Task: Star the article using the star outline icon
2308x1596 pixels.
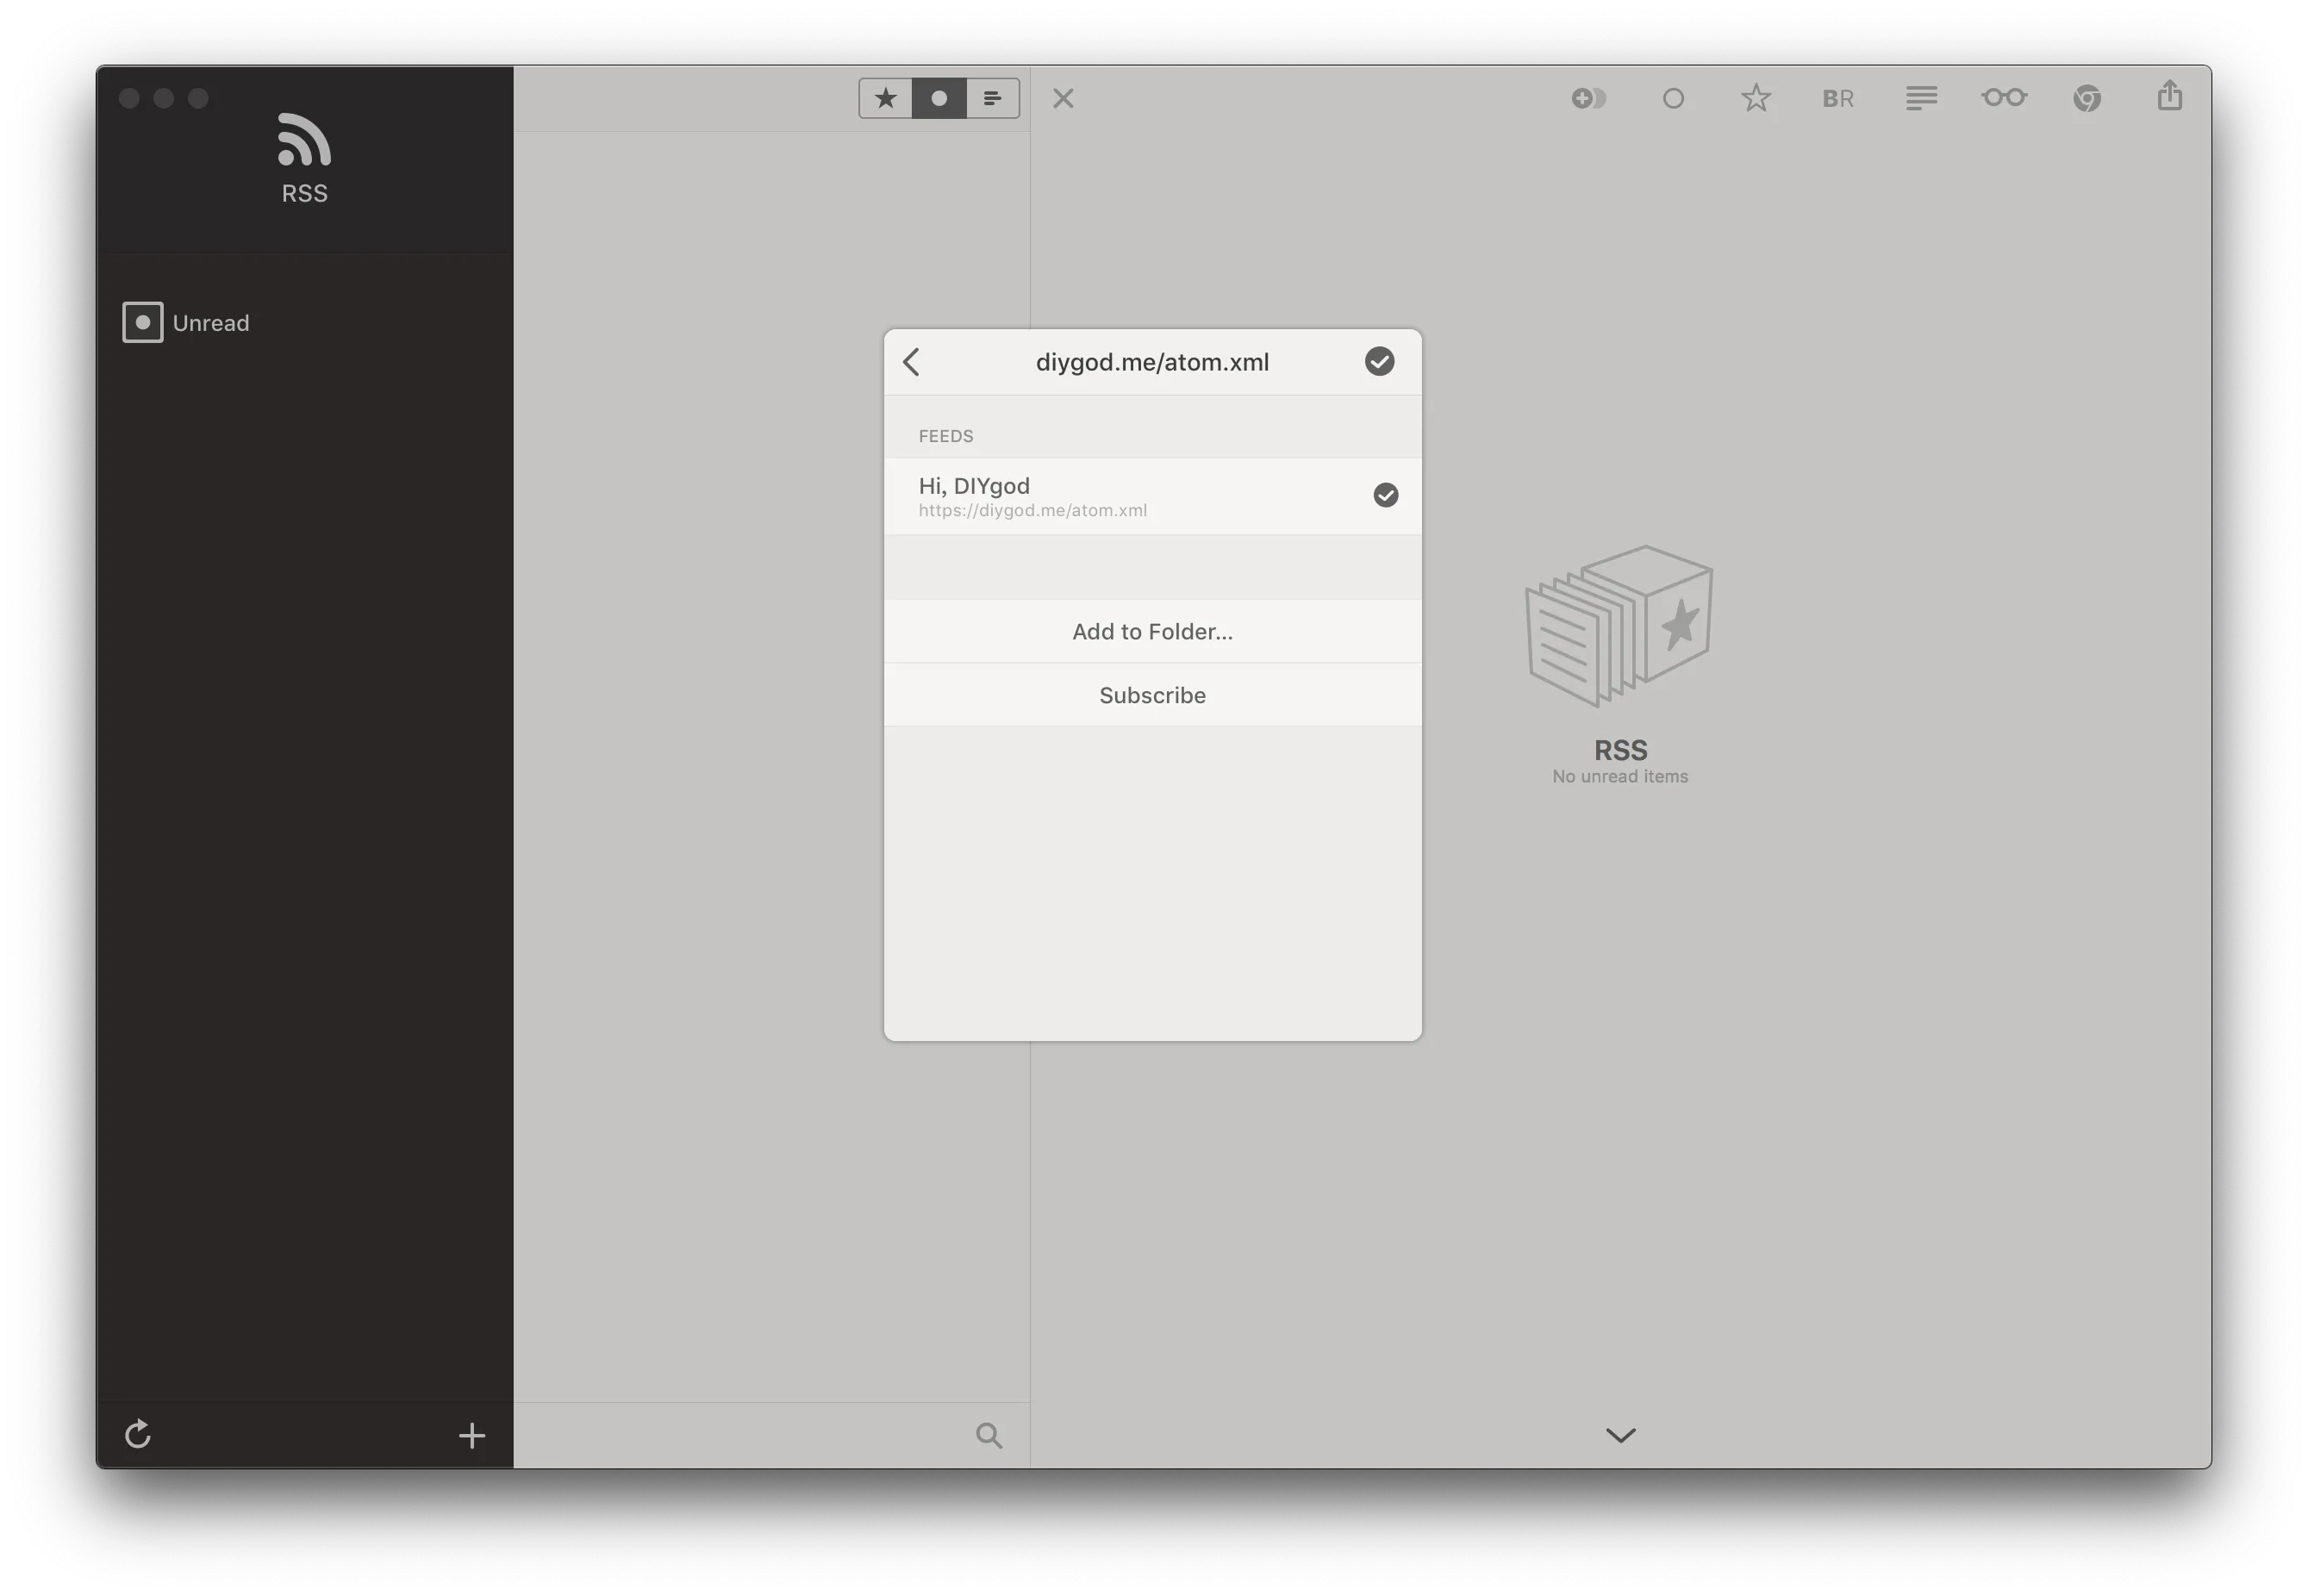Action: pyautogui.click(x=1756, y=98)
